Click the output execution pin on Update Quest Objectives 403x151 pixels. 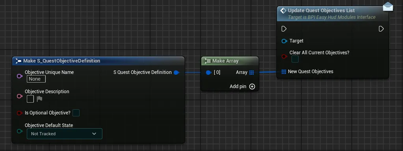[x=381, y=29]
